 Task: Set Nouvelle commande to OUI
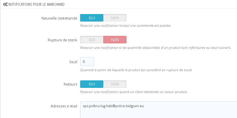tap(91, 18)
